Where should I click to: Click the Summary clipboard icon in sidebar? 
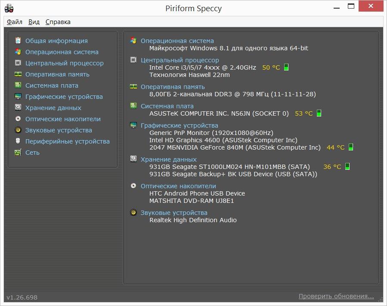18,40
